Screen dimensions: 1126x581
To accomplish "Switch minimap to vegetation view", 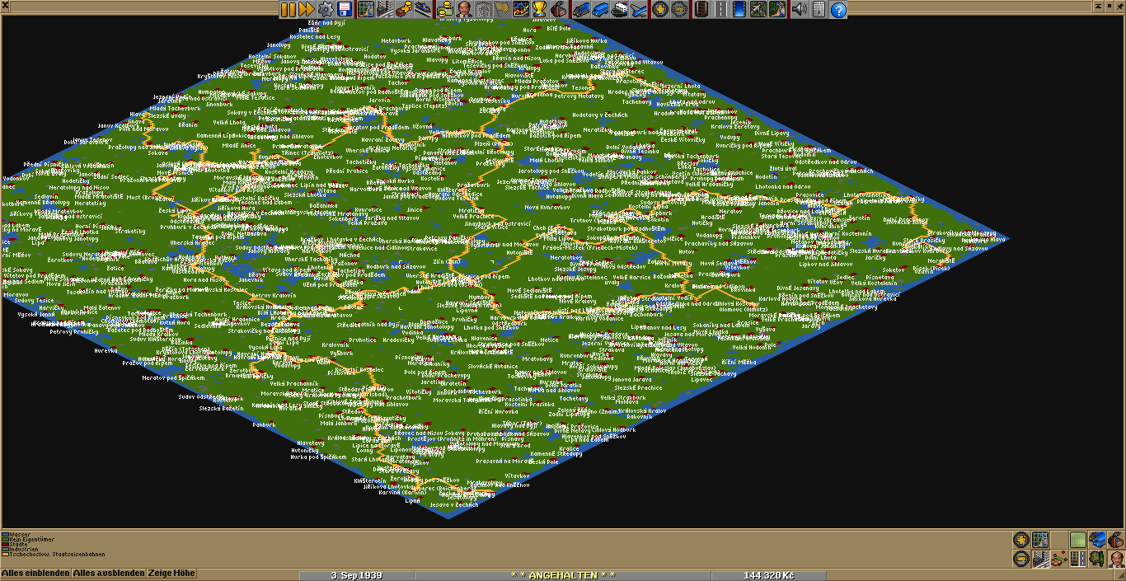I will (1096, 560).
